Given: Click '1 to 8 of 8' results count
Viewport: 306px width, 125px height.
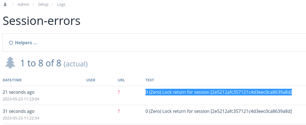Looking at the screenshot, I should pyautogui.click(x=41, y=63).
